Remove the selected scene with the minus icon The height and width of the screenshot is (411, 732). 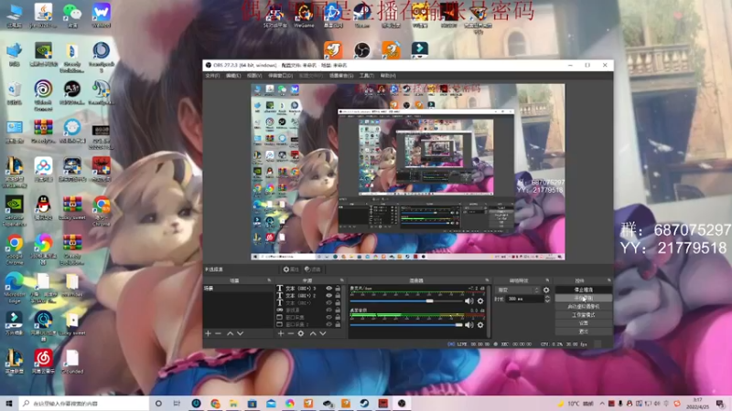[218, 333]
